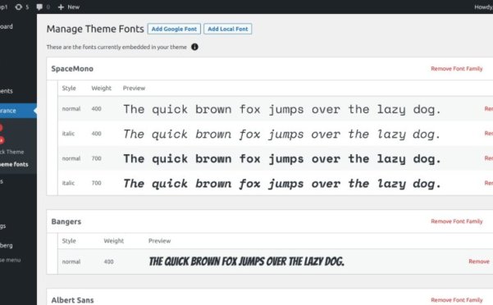This screenshot has height=305, width=493.
Task: Click SpaceMono italic 400 preview sentence
Action: point(282,134)
